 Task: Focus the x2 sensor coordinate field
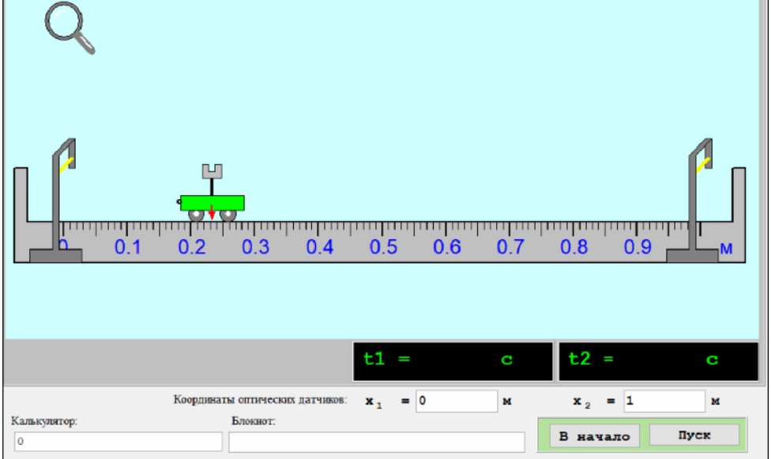point(664,401)
